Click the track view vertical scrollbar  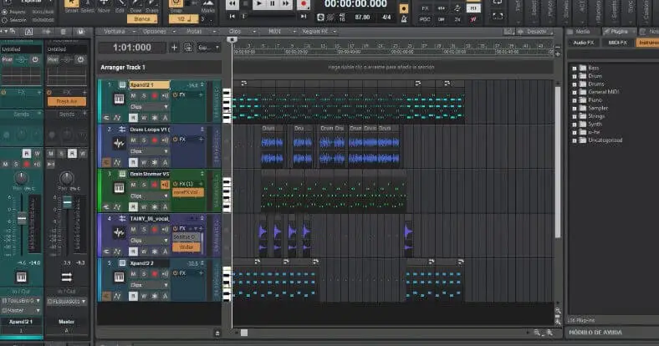point(558,161)
